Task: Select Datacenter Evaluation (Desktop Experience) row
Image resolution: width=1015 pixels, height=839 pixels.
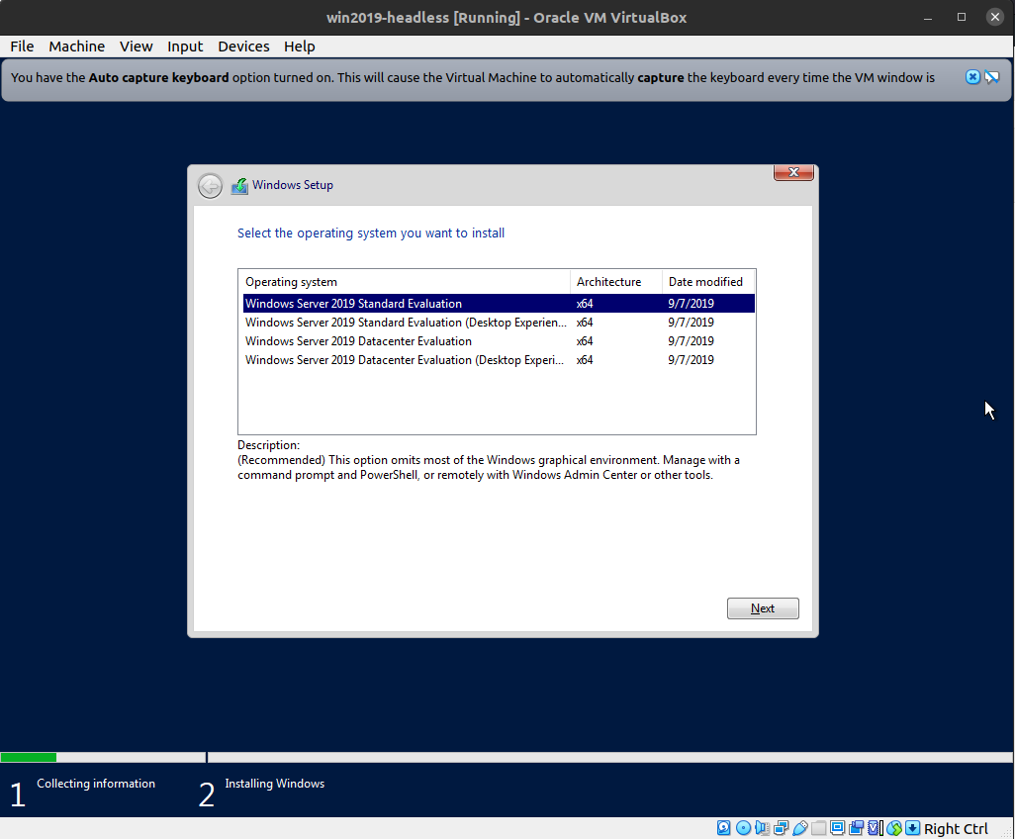Action: click(x=499, y=360)
